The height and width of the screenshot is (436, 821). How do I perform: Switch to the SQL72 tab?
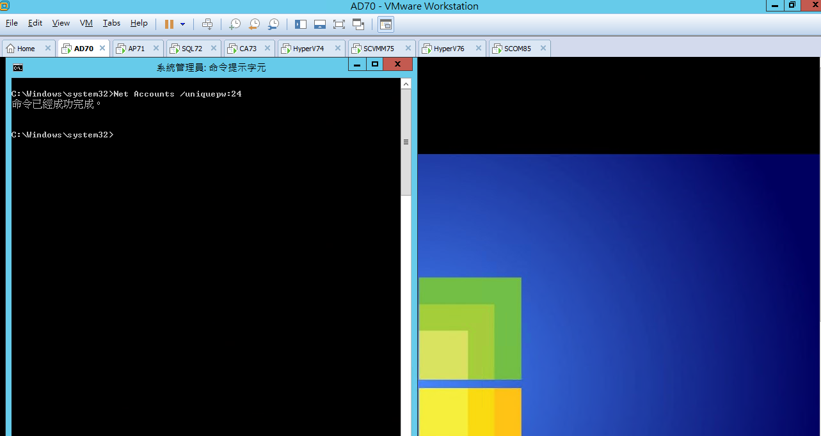[192, 49]
